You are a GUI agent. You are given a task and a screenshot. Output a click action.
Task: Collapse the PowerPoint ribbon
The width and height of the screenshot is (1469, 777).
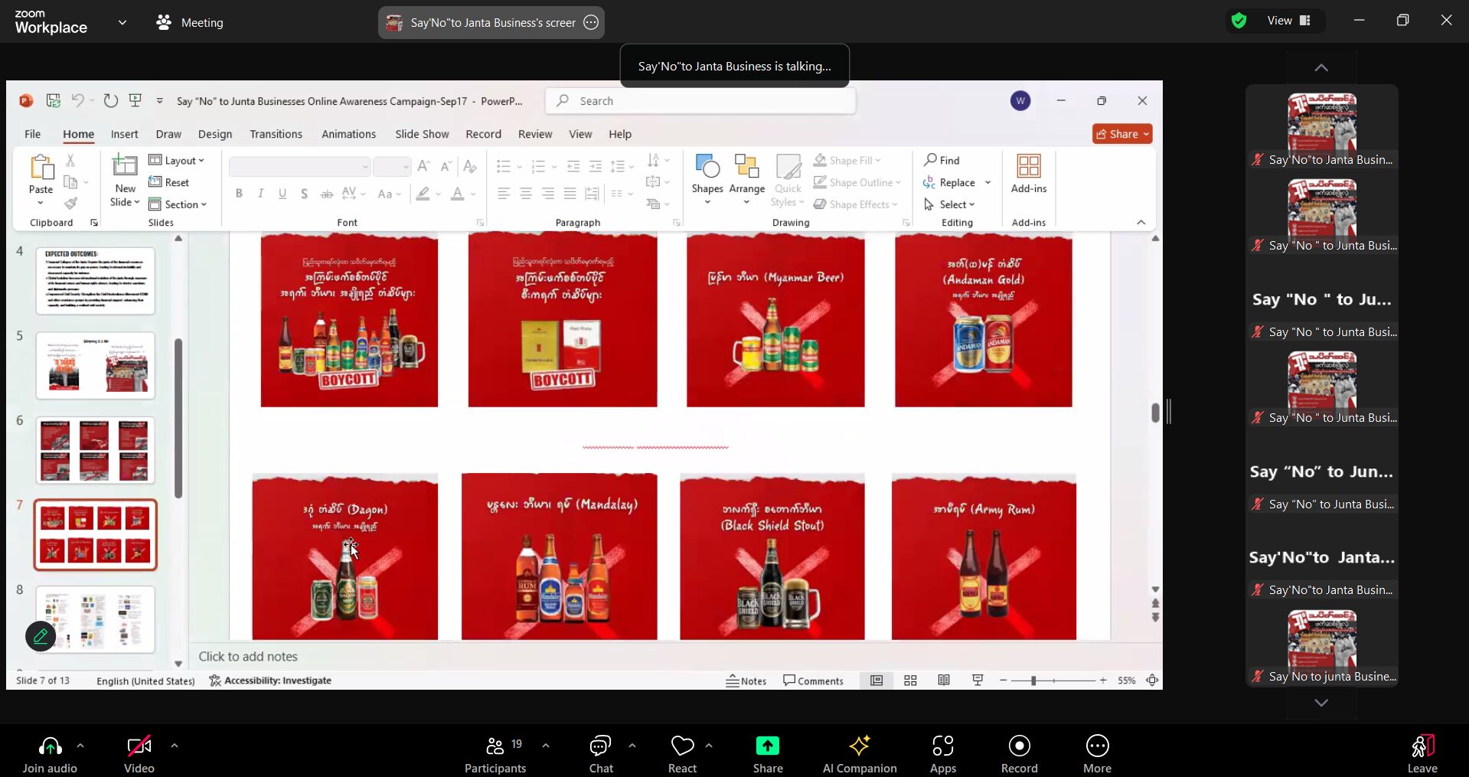[x=1141, y=222]
